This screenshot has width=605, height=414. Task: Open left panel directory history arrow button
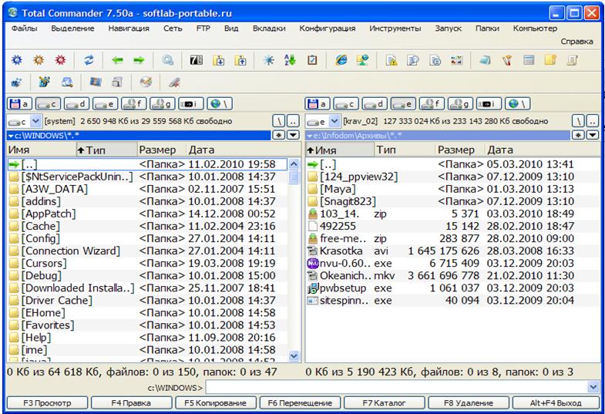pyautogui.click(x=293, y=135)
